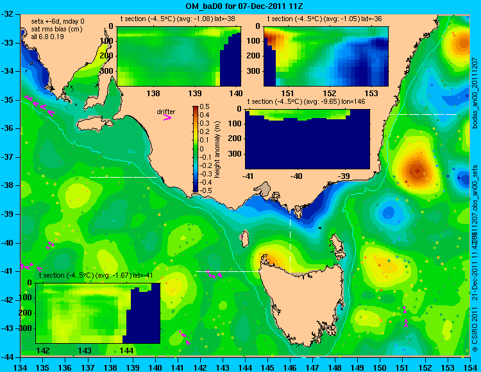The image size is (481, 372).
Task: Open the lat=-36 temperature section thumbnail
Action: pos(326,56)
